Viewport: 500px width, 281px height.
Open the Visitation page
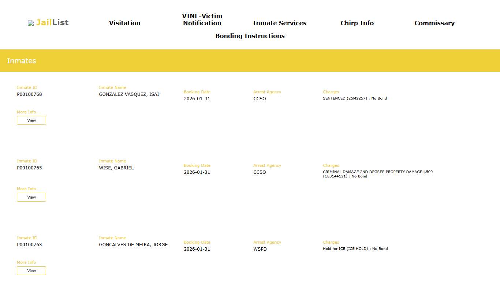point(124,23)
